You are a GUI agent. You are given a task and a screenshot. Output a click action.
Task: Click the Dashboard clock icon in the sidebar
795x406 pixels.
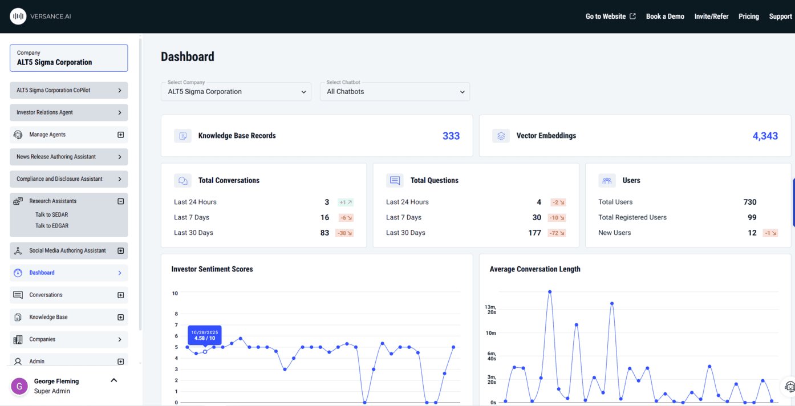click(17, 273)
